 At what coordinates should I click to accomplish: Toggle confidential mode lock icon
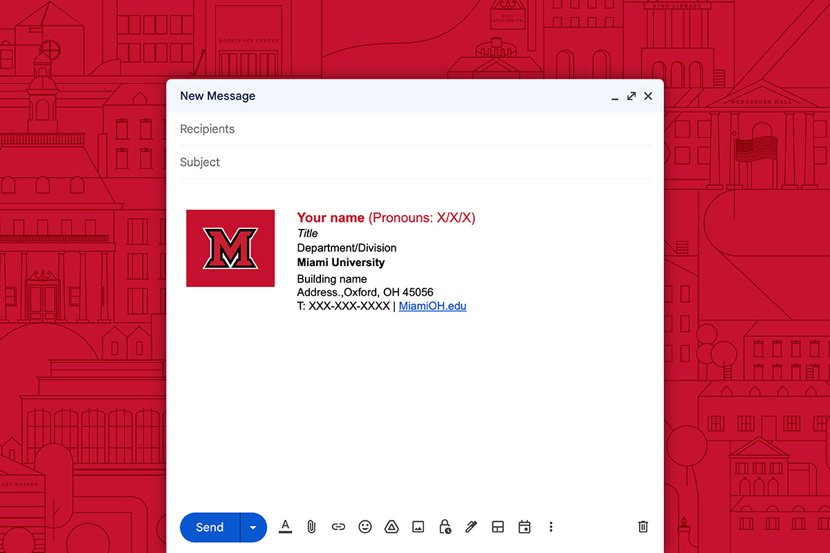445,527
